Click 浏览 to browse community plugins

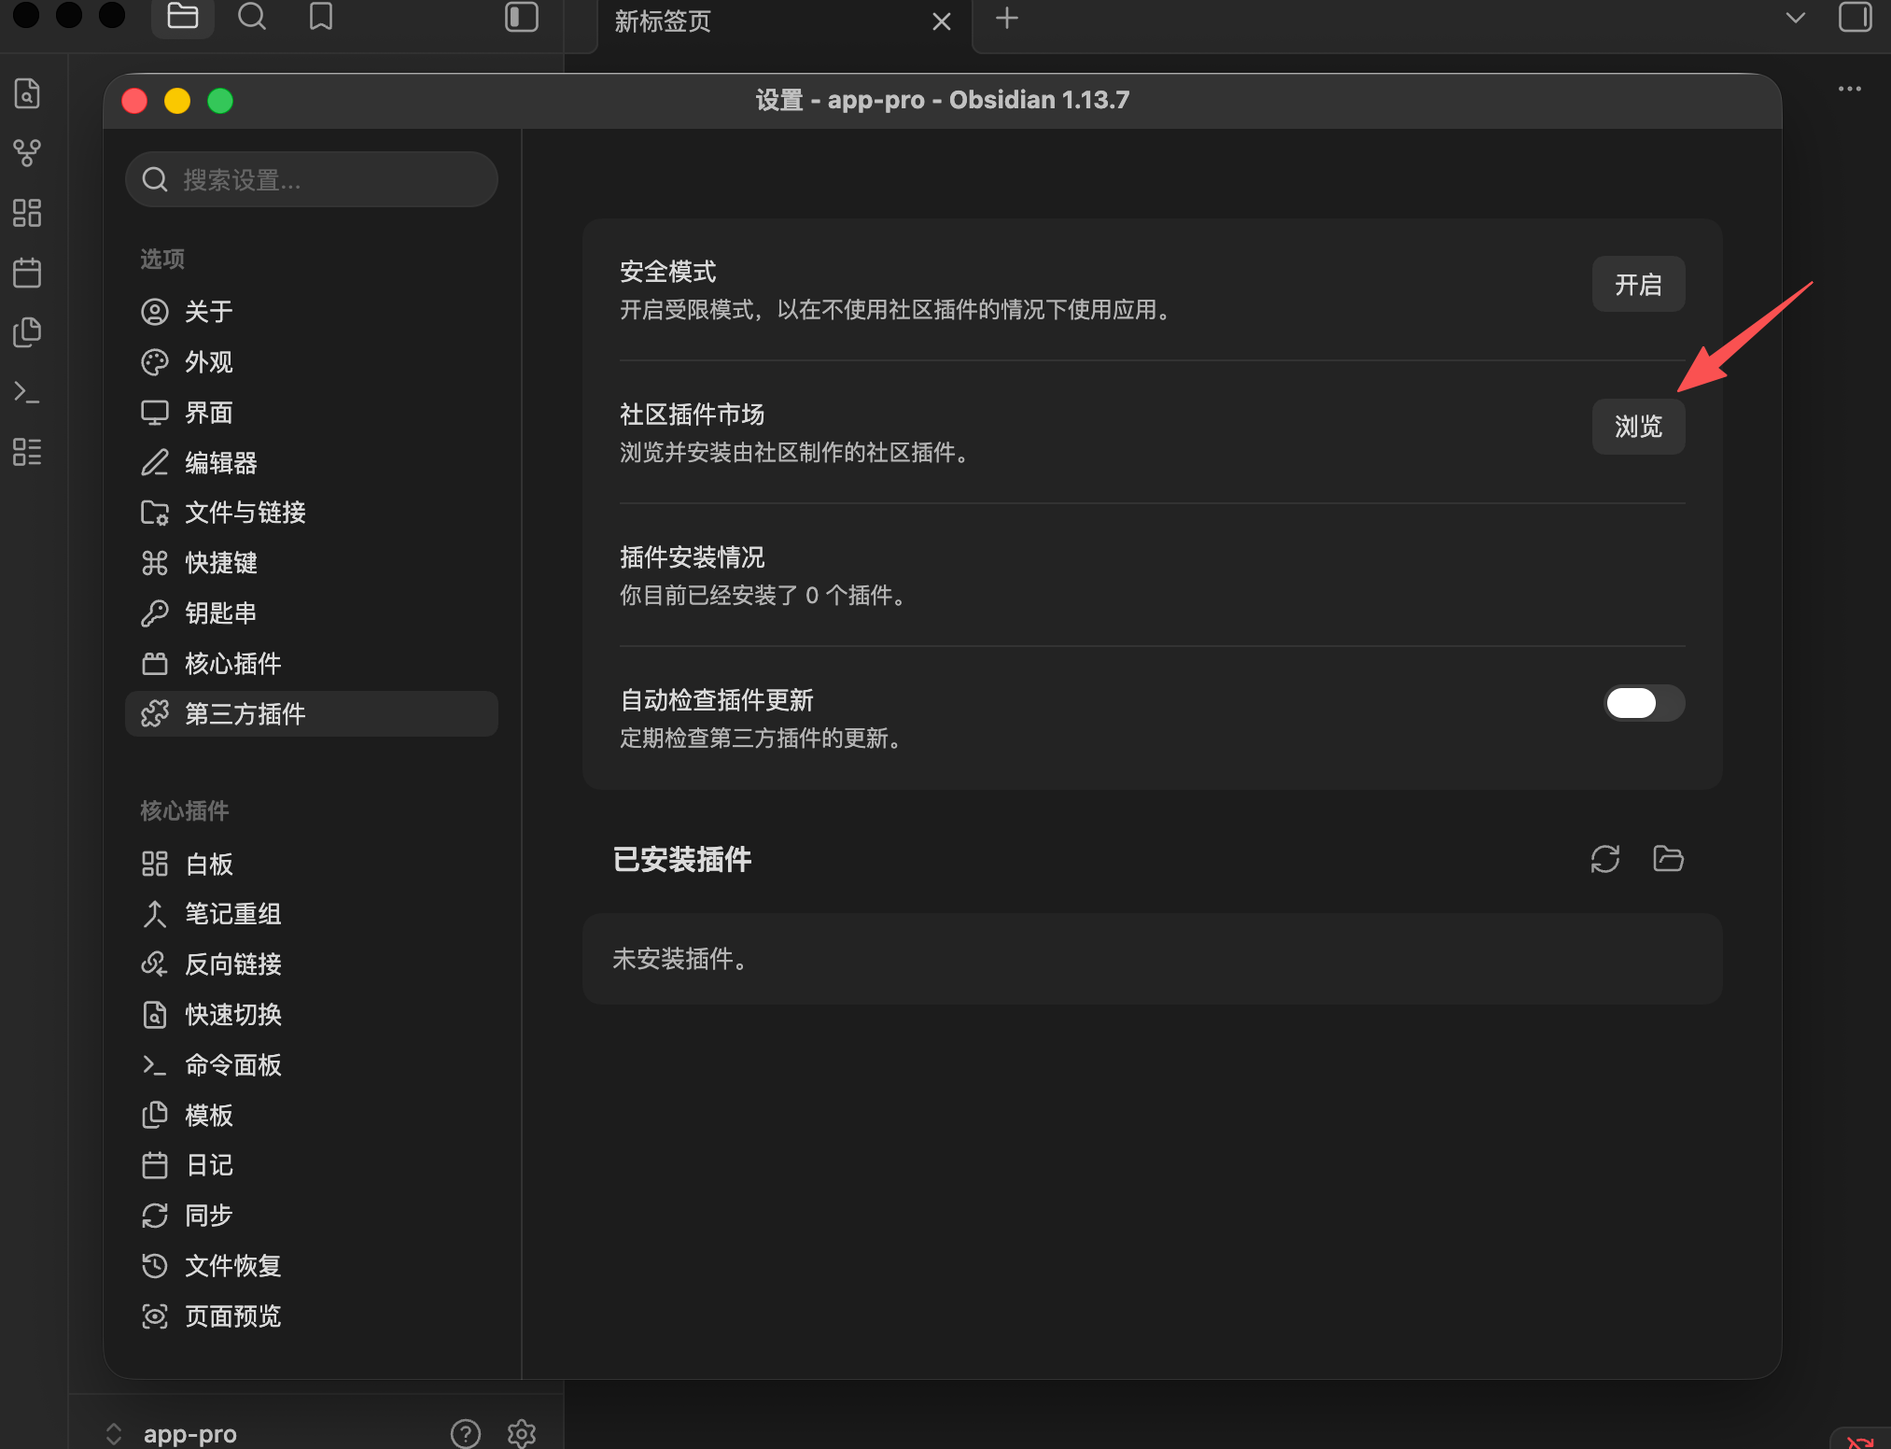click(x=1638, y=427)
